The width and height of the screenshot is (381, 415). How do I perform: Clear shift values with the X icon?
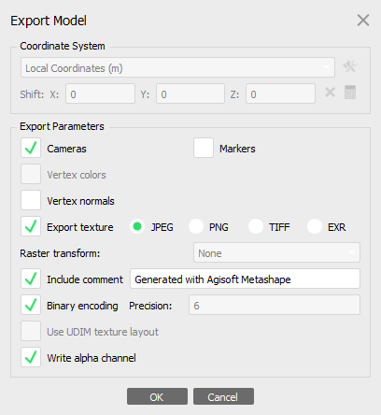tap(330, 93)
